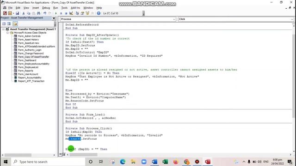This screenshot has width=296, height=166.
Task: Click the Cut scissors icon
Action: tap(24, 13)
